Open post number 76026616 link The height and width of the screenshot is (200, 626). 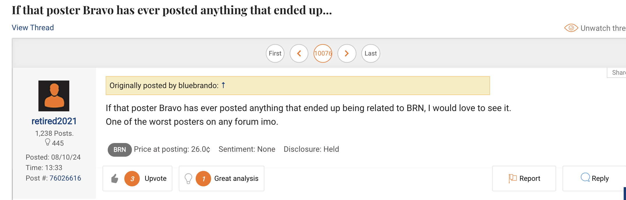tap(65, 178)
